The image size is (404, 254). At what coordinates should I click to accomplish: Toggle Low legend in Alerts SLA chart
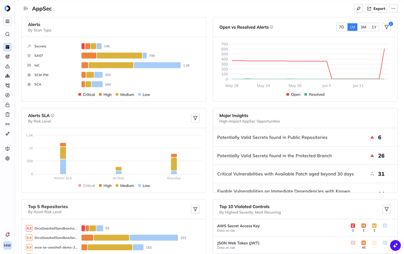coord(144,185)
